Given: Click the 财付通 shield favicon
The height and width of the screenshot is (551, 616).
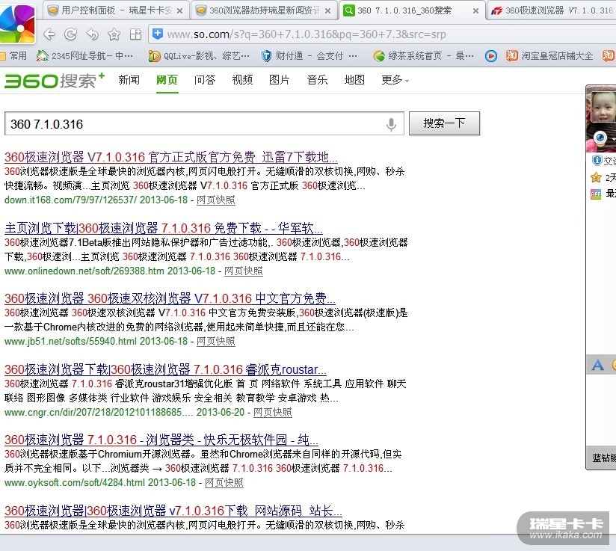Looking at the screenshot, I should click(266, 56).
